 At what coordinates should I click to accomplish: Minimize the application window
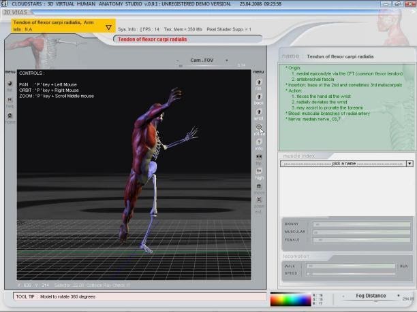coord(386,4)
